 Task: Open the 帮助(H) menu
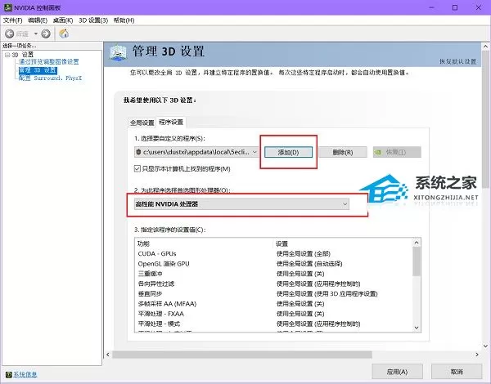(x=124, y=20)
